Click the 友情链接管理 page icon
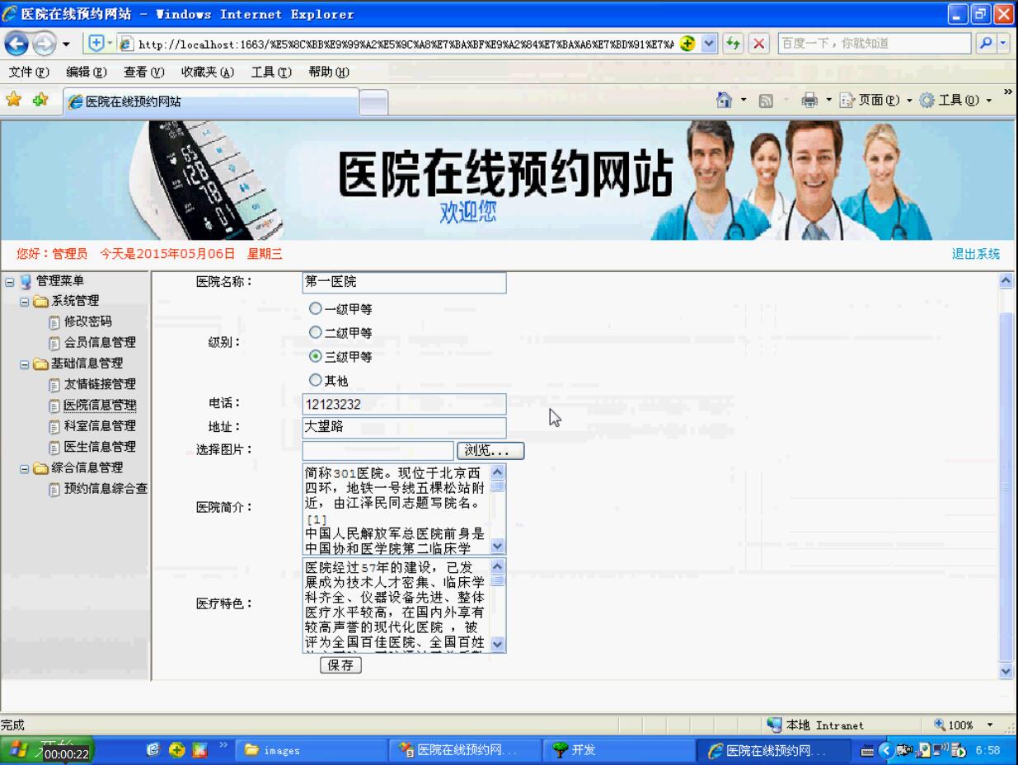The height and width of the screenshot is (765, 1018). [54, 385]
